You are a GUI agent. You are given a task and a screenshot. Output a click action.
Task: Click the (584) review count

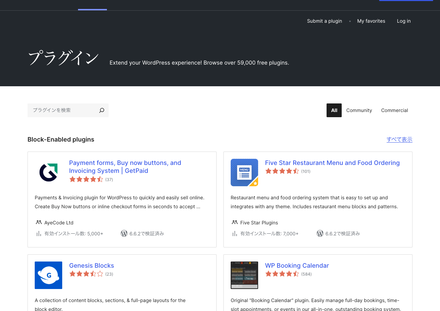coord(306,274)
